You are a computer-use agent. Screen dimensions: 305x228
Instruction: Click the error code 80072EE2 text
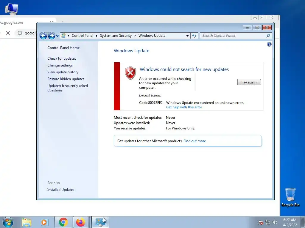pyautogui.click(x=151, y=102)
